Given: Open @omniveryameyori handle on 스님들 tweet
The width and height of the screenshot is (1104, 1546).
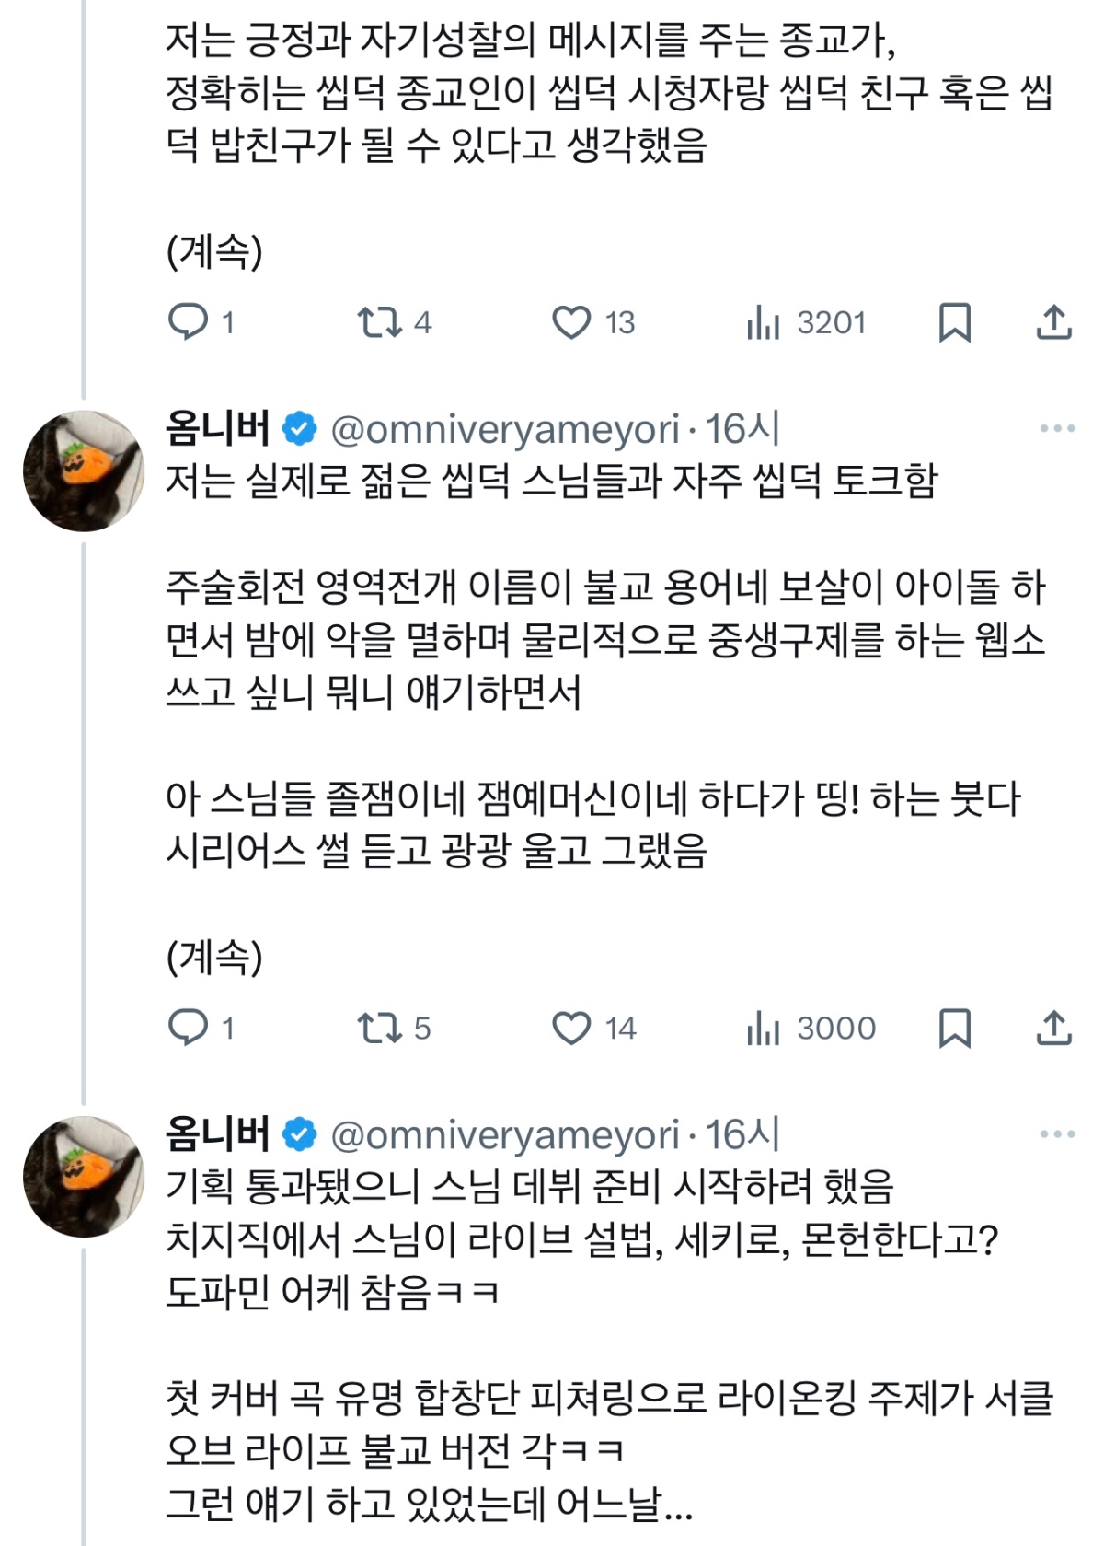Looking at the screenshot, I should coord(504,429).
